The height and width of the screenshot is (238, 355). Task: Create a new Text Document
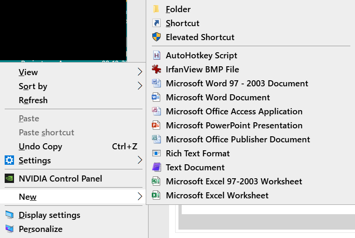click(x=251, y=168)
